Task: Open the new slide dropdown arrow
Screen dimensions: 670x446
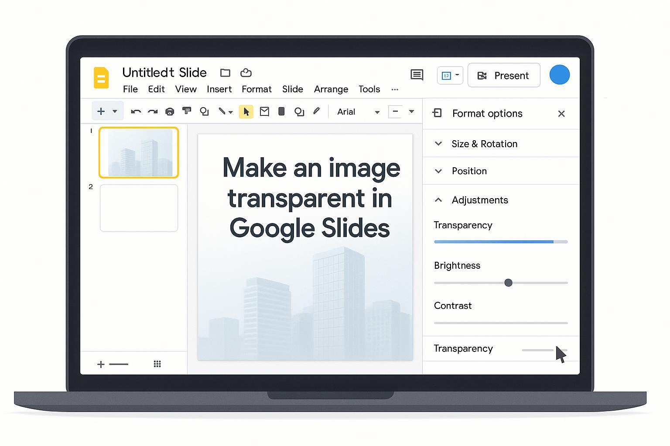Action: (x=115, y=111)
